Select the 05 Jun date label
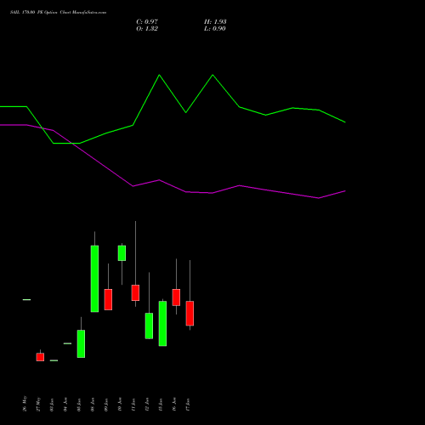425x425 pixels. 79,405
